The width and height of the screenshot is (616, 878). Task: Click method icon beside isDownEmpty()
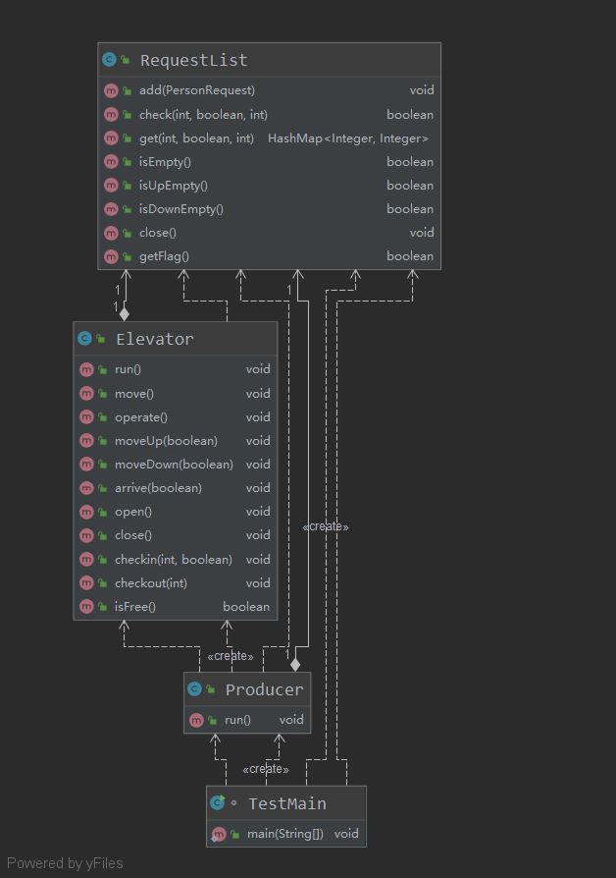[111, 209]
